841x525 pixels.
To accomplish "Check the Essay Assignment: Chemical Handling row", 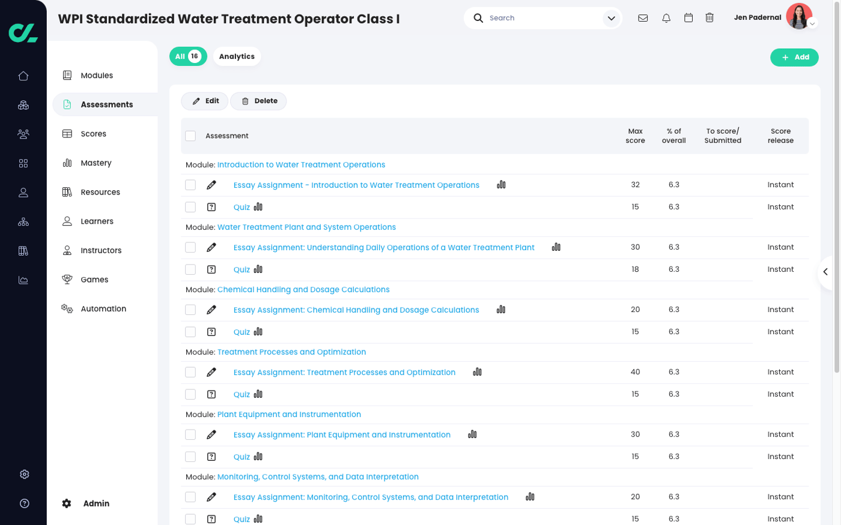I will tap(190, 310).
